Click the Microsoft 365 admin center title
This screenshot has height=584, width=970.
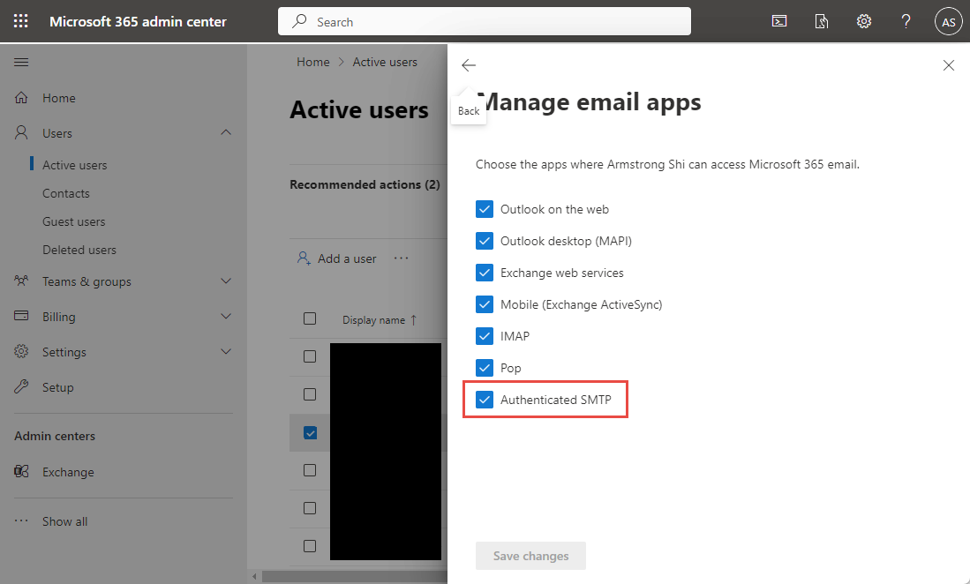pos(138,22)
